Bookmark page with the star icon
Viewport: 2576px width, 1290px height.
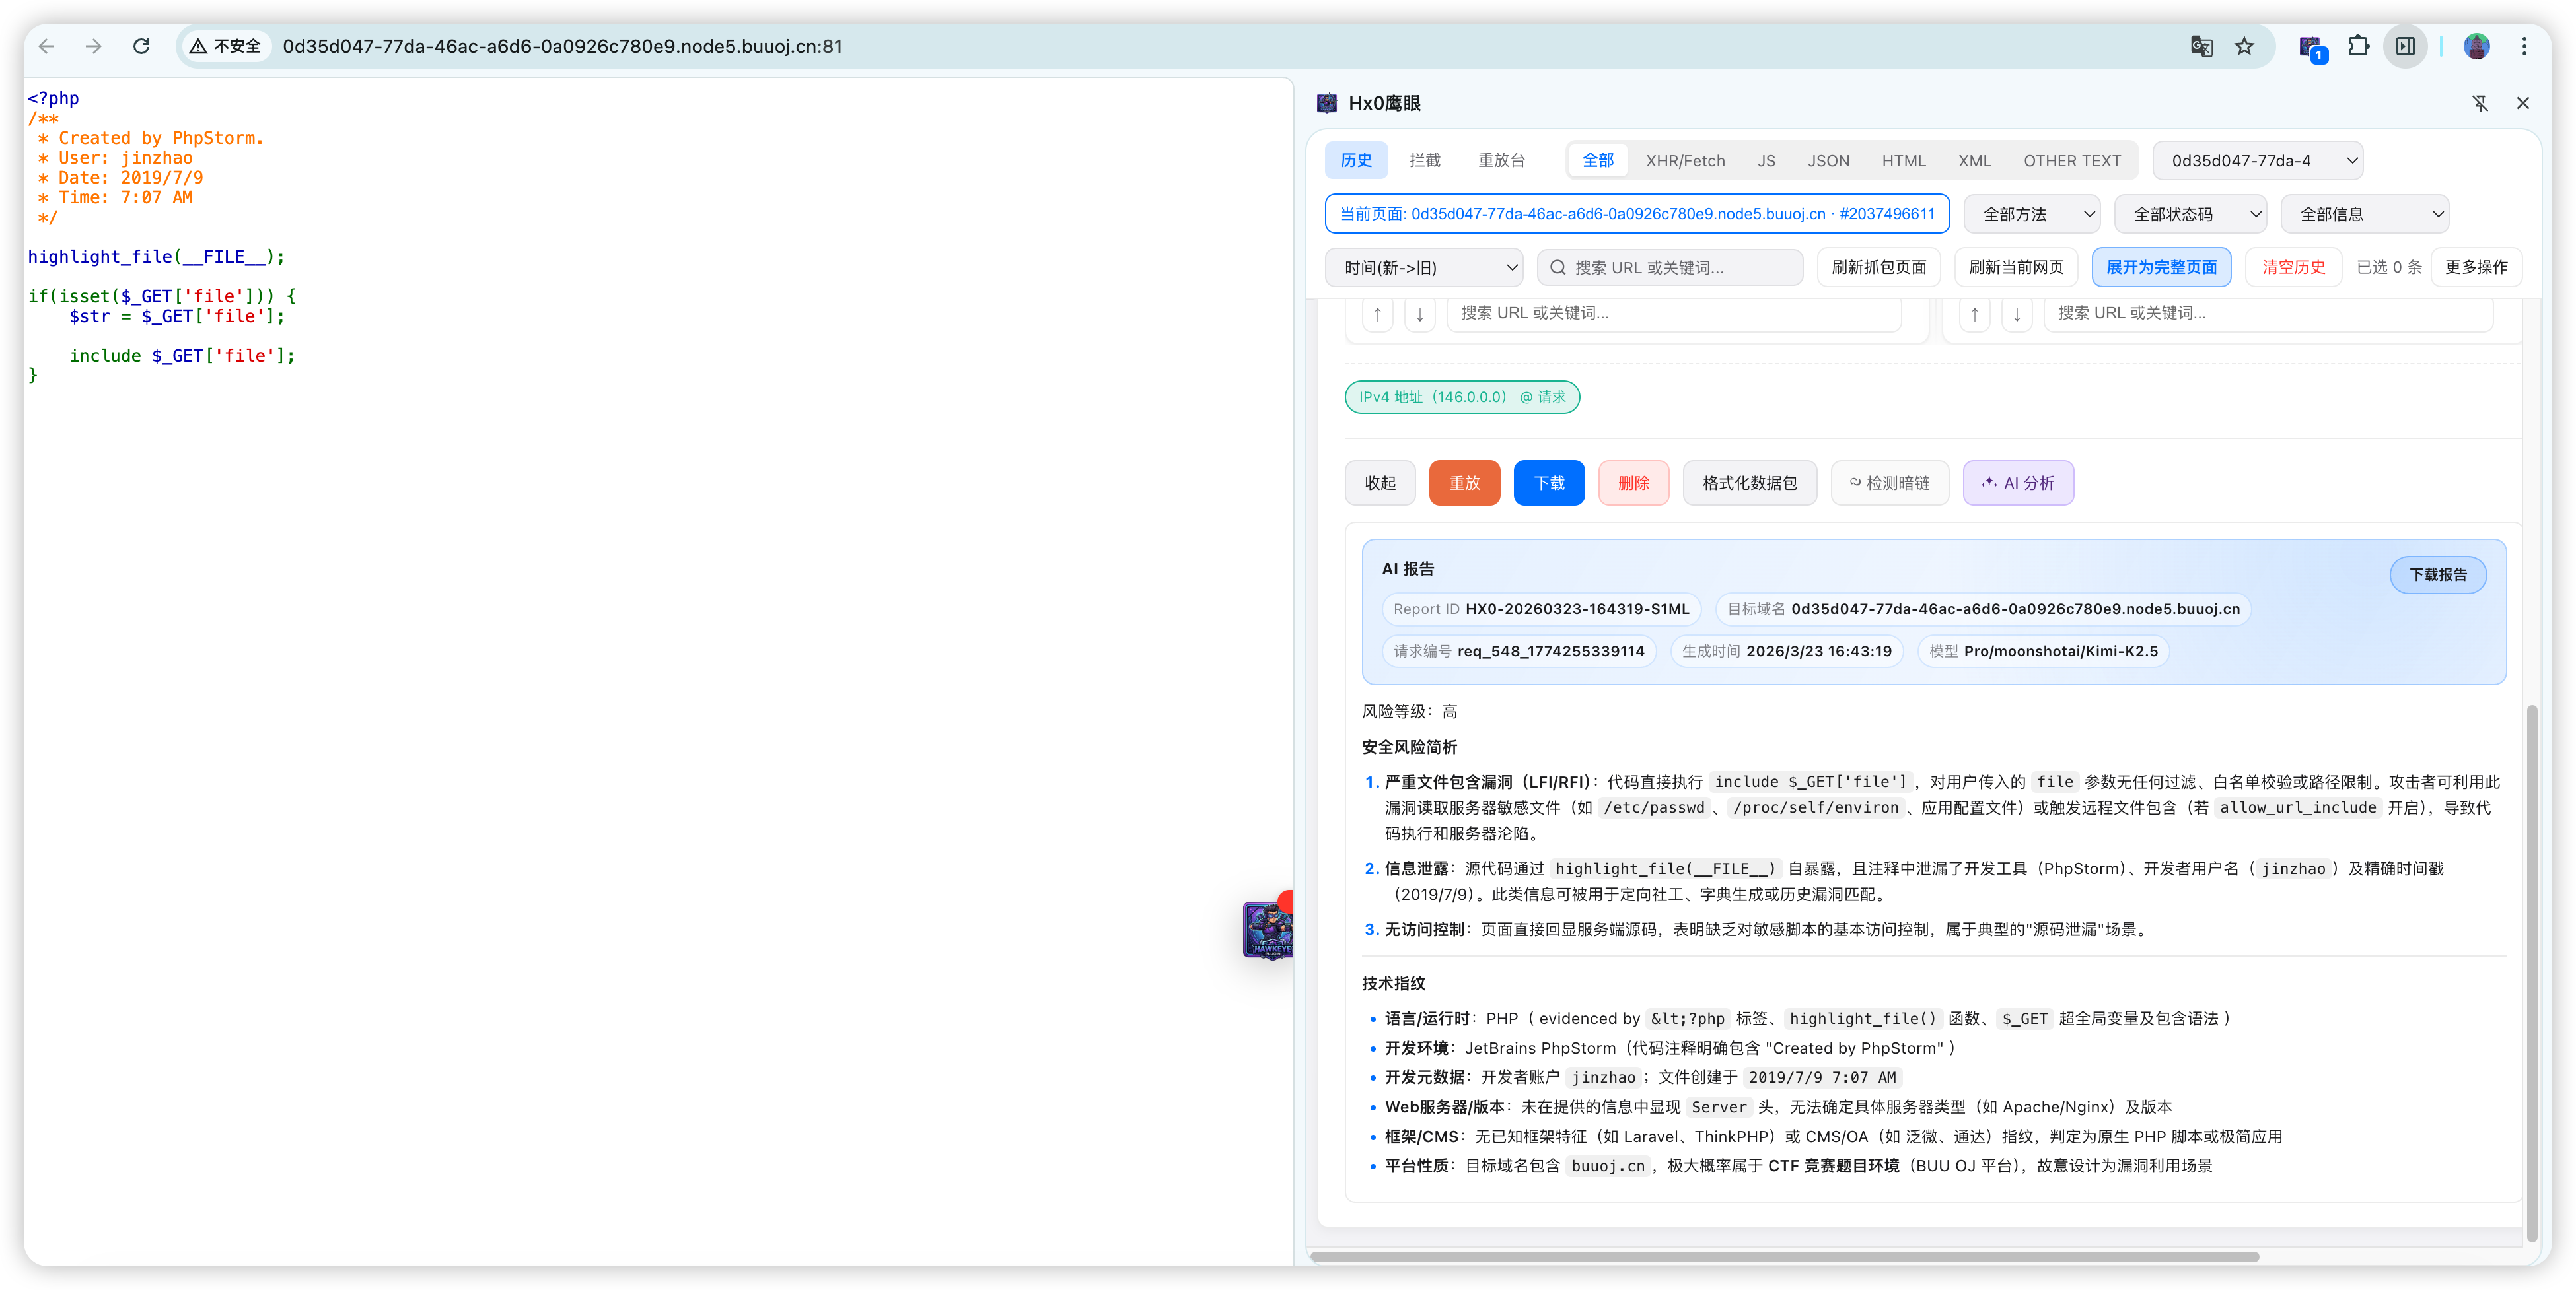click(2245, 46)
